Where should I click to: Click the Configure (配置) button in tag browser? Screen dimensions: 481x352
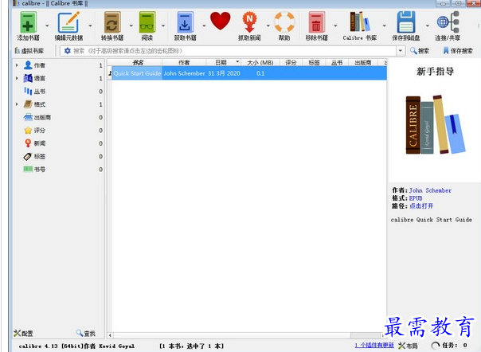(x=23, y=333)
